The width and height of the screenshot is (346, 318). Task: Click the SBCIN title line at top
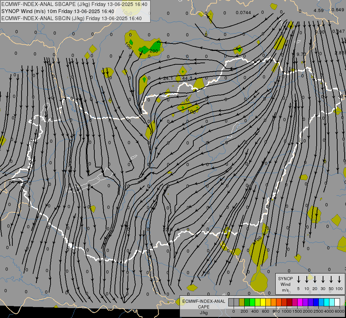71,18
